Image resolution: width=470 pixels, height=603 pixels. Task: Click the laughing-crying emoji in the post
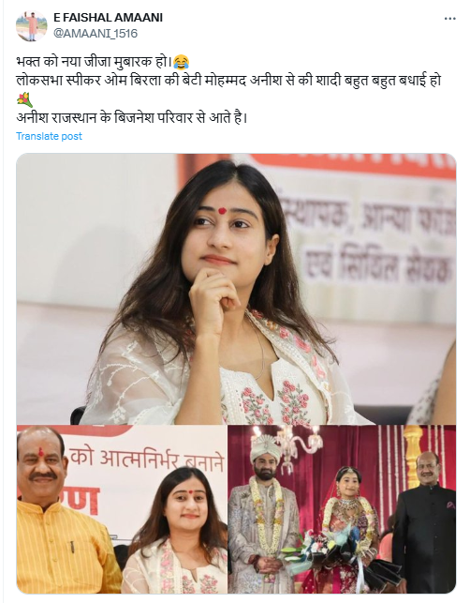182,62
